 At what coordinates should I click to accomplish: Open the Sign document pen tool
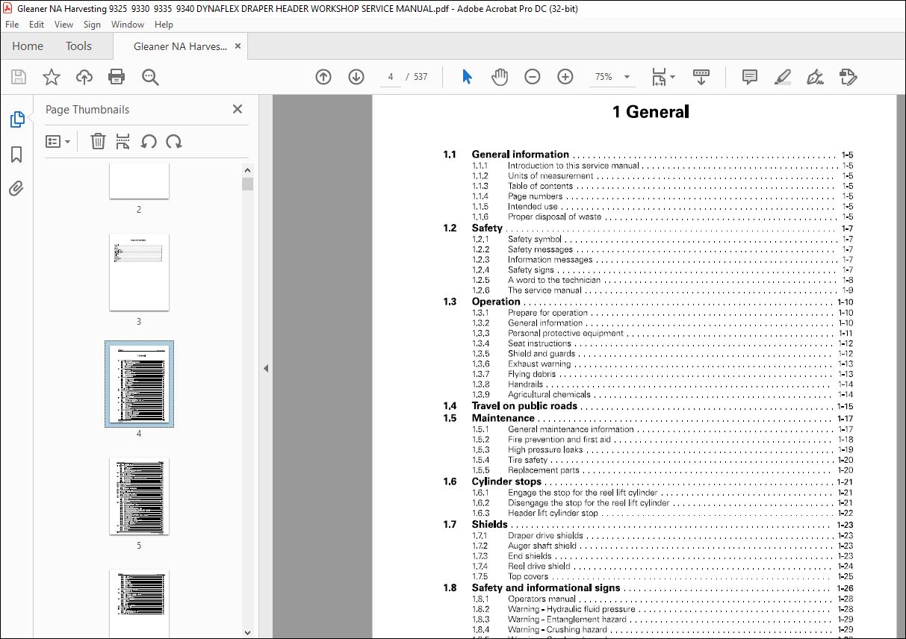tap(815, 77)
